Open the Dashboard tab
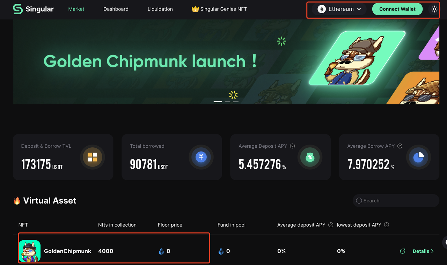Image resolution: width=447 pixels, height=265 pixels. tap(116, 9)
